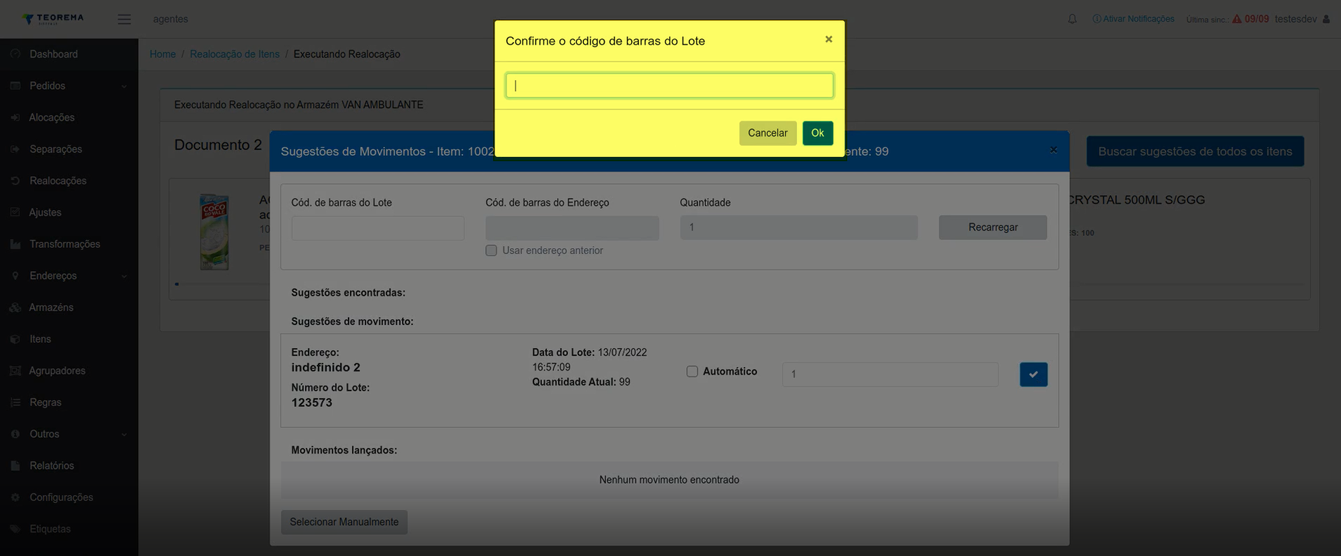Open Transformações in the sidebar
Image resolution: width=1341 pixels, height=556 pixels.
pyautogui.click(x=65, y=244)
